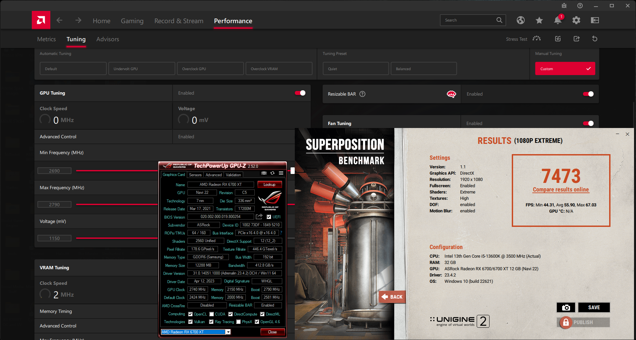Screen dimensions: 636x340
Task: Click the export tuning profile icon
Action: tap(577, 39)
